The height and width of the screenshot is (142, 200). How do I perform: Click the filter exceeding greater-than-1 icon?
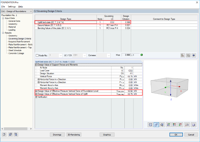(188, 55)
